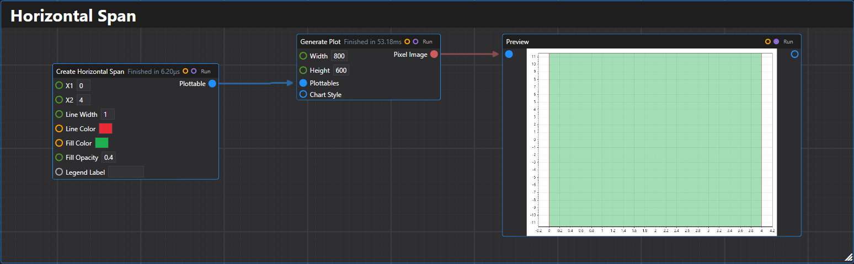The image size is (854, 264).
Task: Click the Line Color input port
Action: click(59, 128)
